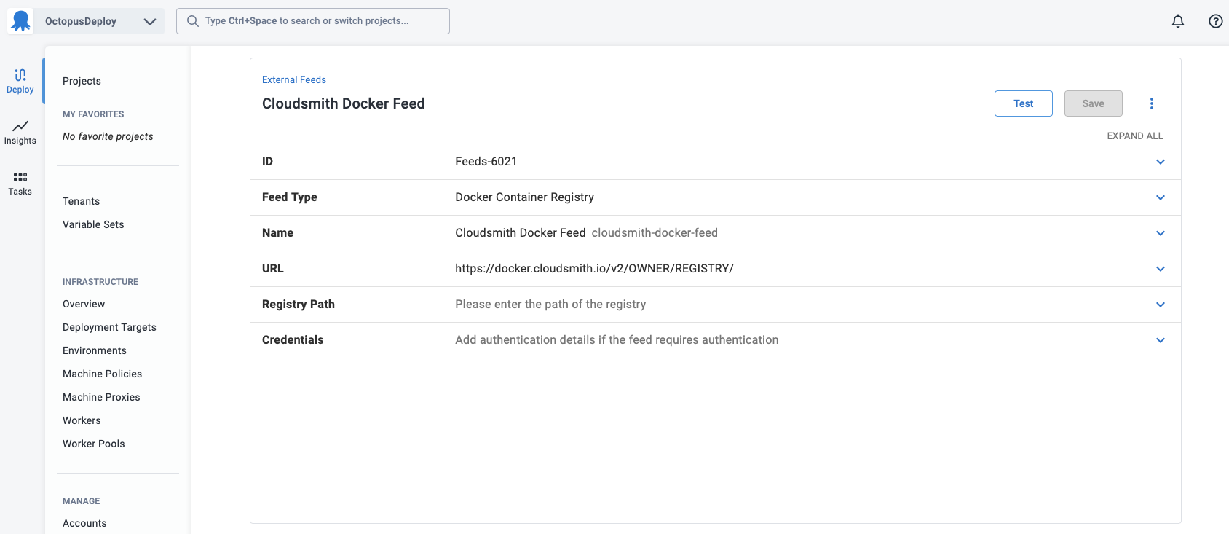The width and height of the screenshot is (1229, 534).
Task: Expand the URL row chevron
Action: pos(1161,269)
